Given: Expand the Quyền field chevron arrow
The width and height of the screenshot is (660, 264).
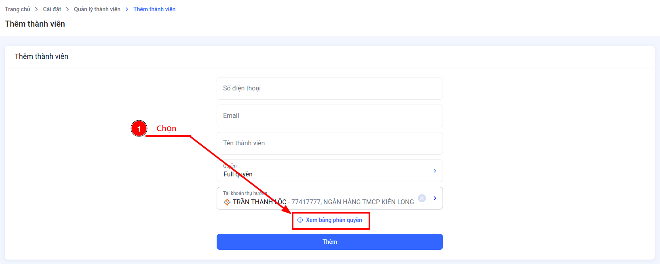Looking at the screenshot, I should pyautogui.click(x=435, y=171).
